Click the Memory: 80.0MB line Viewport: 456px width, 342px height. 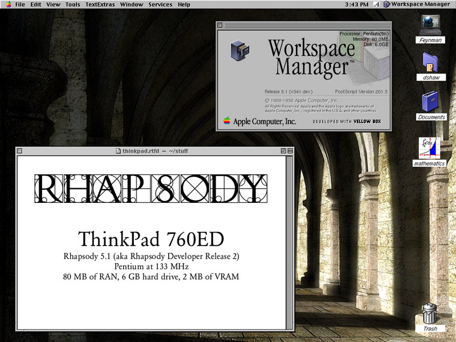coord(370,39)
